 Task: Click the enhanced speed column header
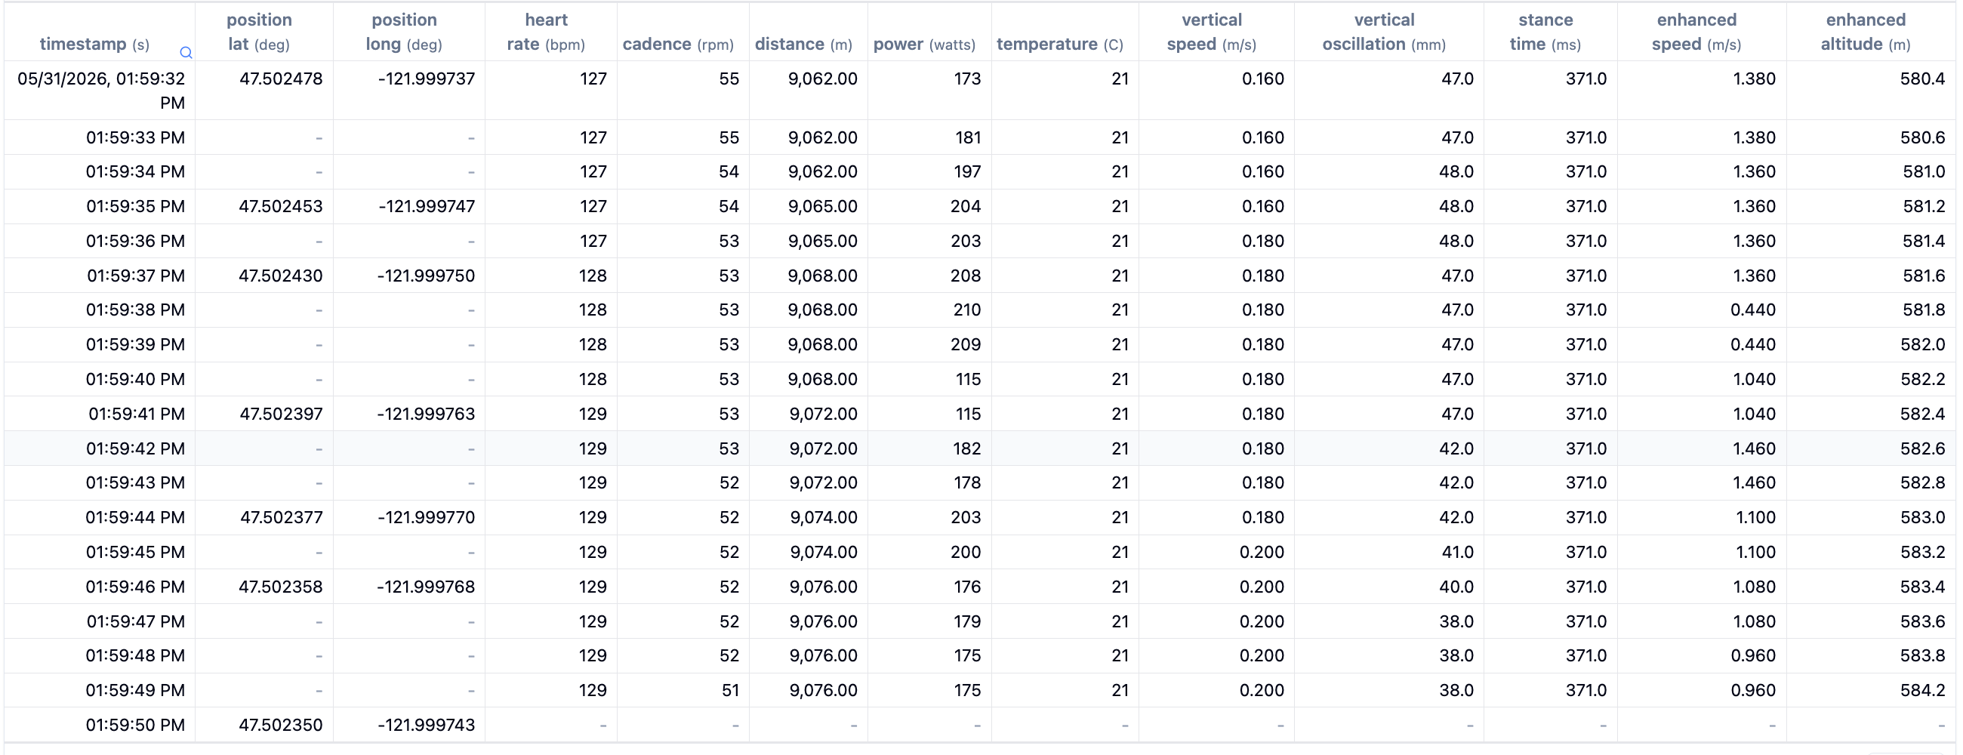tap(1696, 32)
